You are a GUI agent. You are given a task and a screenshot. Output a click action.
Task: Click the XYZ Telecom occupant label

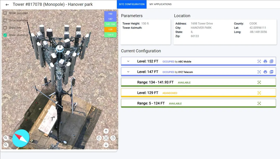(x=185, y=72)
